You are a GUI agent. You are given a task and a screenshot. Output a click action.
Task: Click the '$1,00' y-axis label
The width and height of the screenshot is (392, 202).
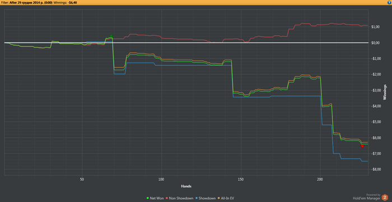pyautogui.click(x=376, y=27)
